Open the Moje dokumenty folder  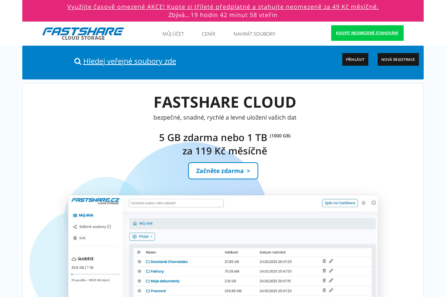(x=163, y=281)
